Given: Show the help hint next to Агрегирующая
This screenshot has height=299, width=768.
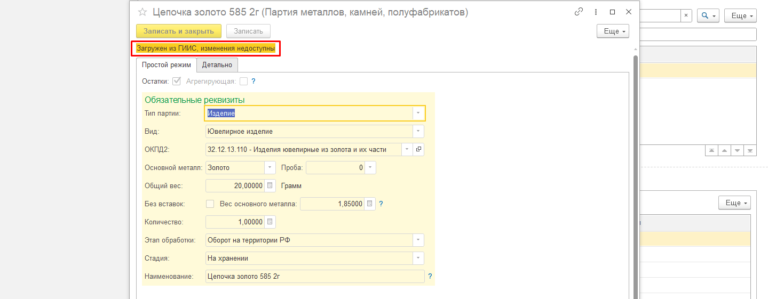Looking at the screenshot, I should (x=254, y=82).
